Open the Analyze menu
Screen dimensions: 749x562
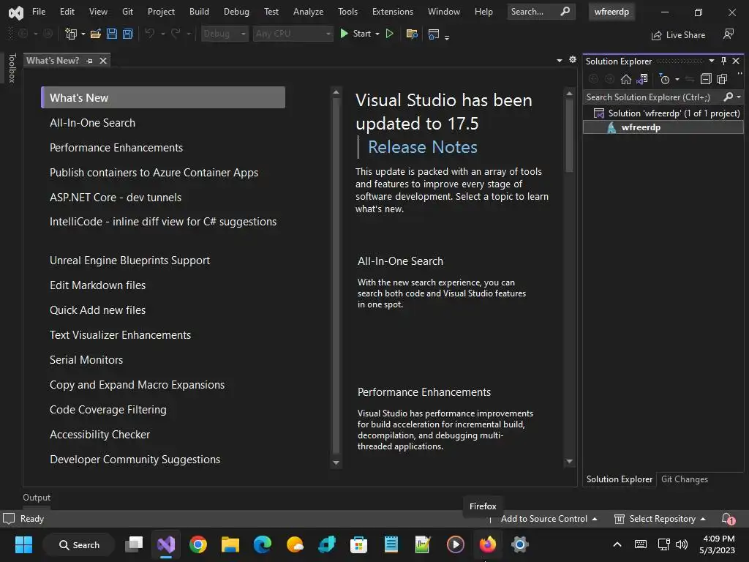click(308, 12)
